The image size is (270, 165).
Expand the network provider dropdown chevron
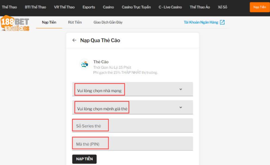[x=181, y=89]
